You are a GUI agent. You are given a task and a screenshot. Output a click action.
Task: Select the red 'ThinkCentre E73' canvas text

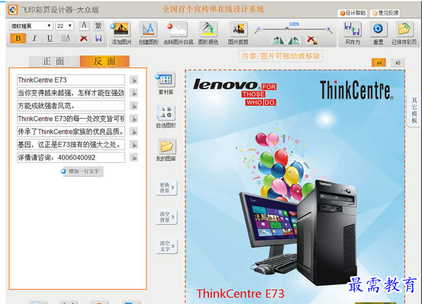[x=240, y=294]
